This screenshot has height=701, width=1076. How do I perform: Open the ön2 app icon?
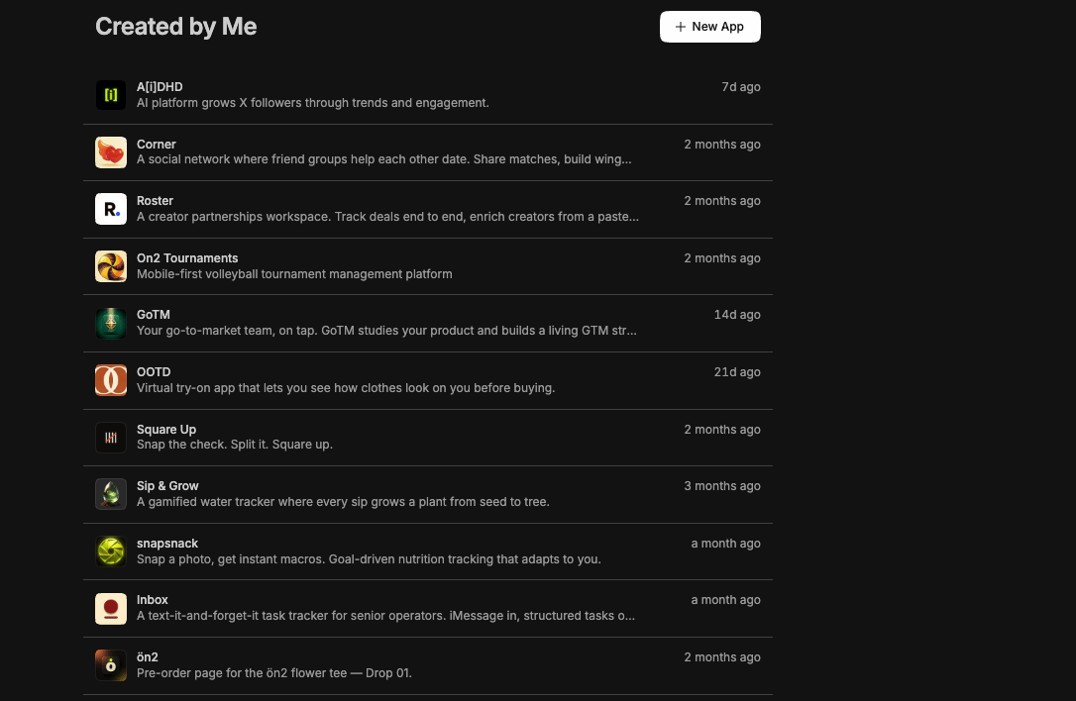[111, 665]
